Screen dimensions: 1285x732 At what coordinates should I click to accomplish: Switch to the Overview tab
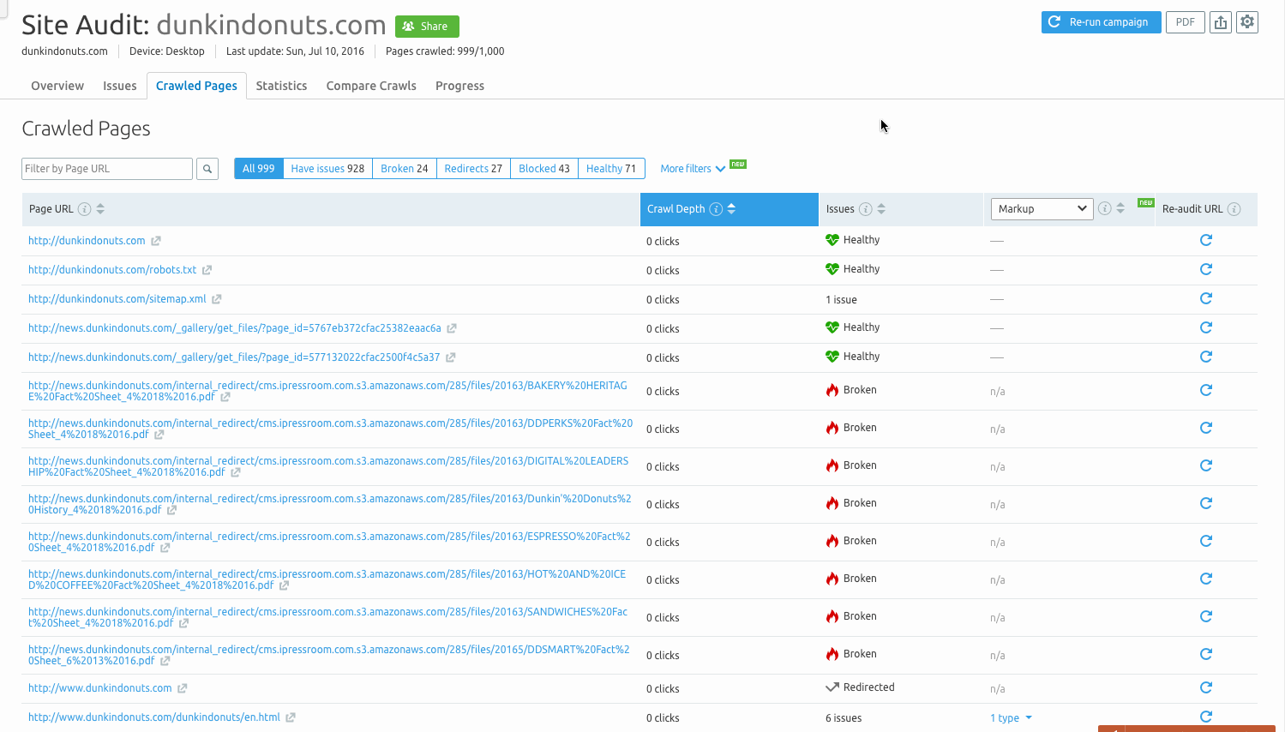tap(57, 86)
